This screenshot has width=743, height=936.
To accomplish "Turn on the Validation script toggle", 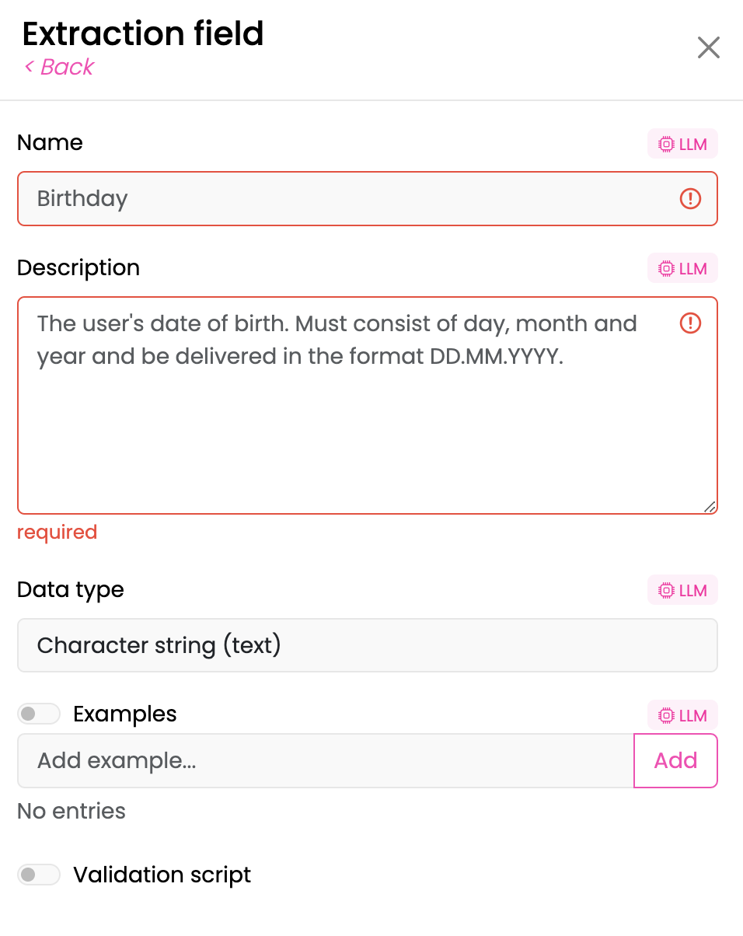I will pyautogui.click(x=39, y=875).
